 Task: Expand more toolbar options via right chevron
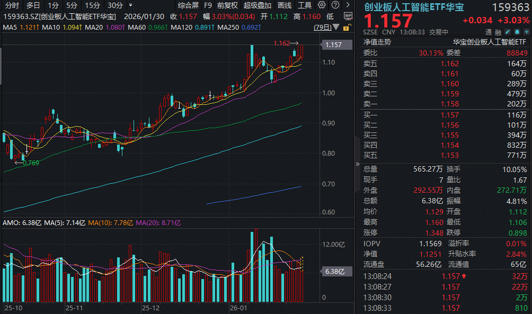point(348,4)
